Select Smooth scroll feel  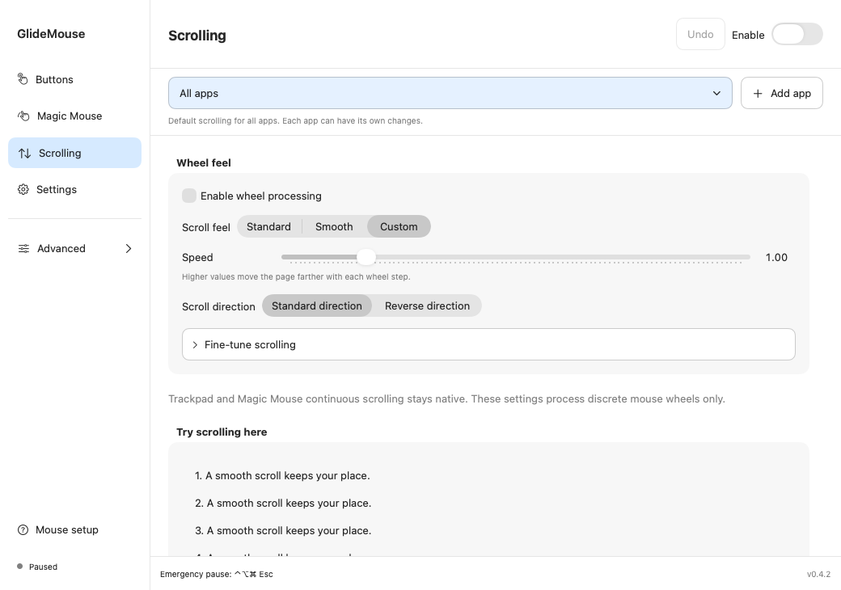click(334, 226)
